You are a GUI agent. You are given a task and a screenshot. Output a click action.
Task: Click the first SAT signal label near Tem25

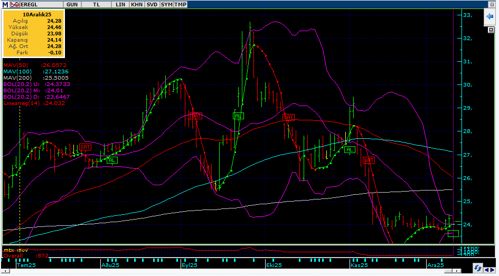coord(85,147)
